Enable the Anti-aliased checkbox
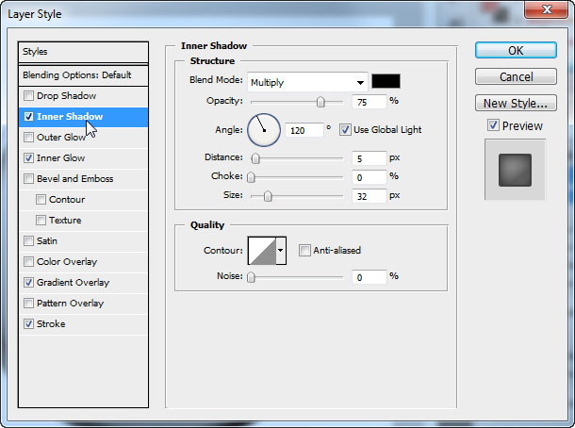The height and width of the screenshot is (428, 575). (304, 251)
